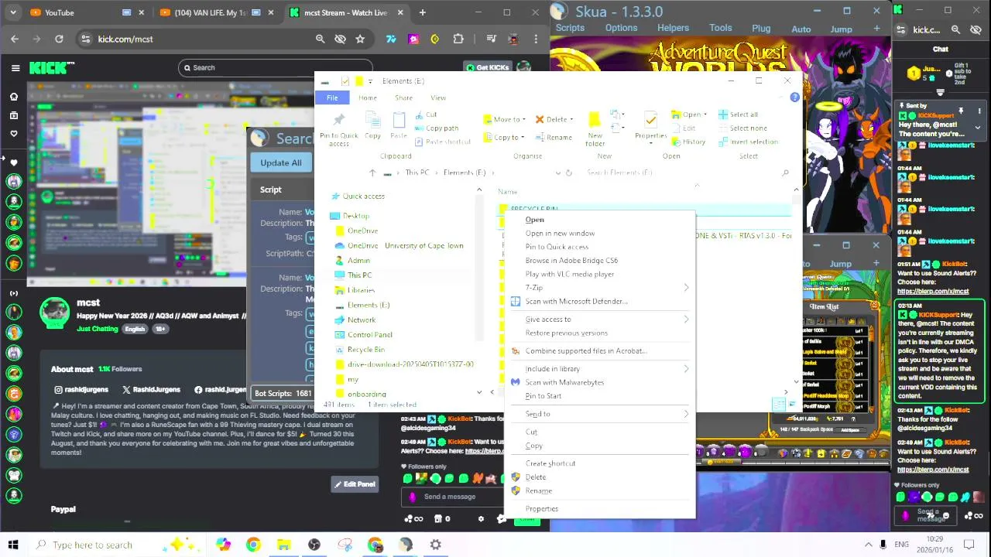991x557 pixels.
Task: Click Chrome's reload page icon
Action: point(59,39)
